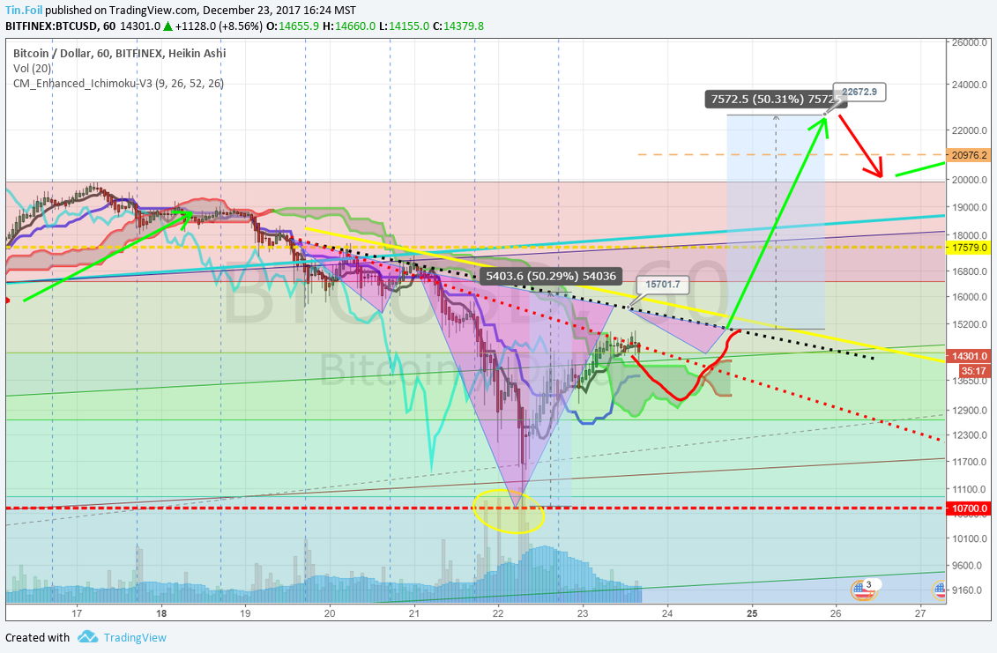Click the orange 20976.2 price tag
This screenshot has height=653, width=997.
pyautogui.click(x=969, y=155)
